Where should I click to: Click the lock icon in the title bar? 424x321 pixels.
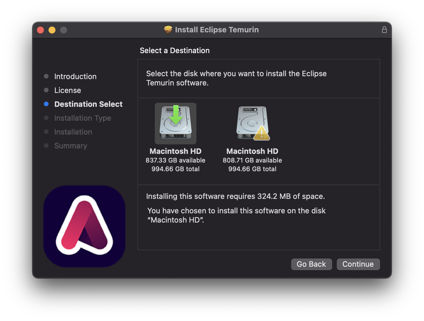coord(384,29)
